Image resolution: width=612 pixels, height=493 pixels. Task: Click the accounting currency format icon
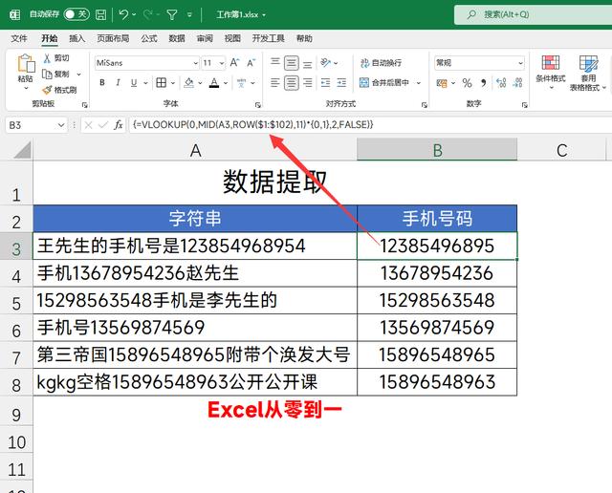click(x=442, y=83)
